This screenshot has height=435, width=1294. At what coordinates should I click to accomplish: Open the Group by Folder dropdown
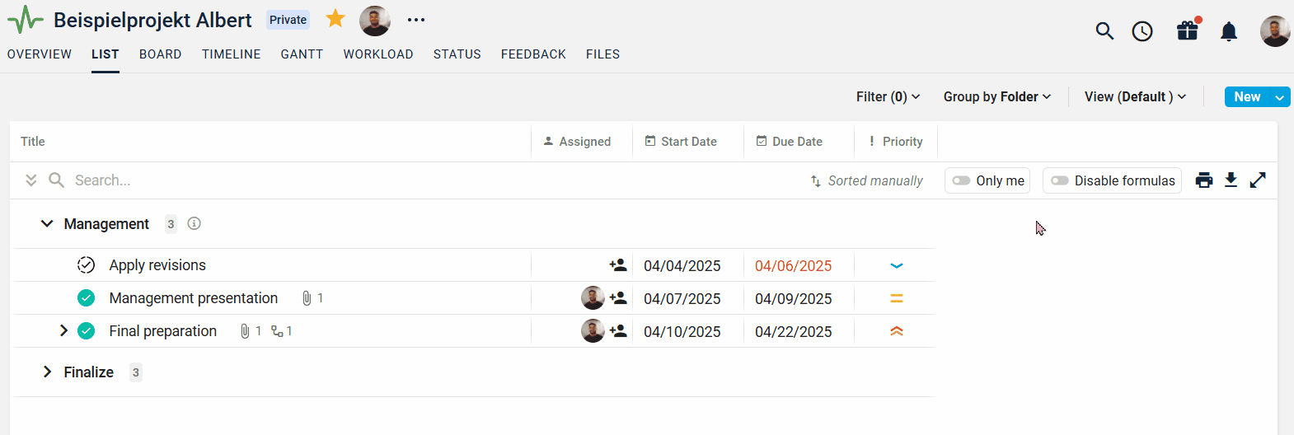click(x=997, y=96)
